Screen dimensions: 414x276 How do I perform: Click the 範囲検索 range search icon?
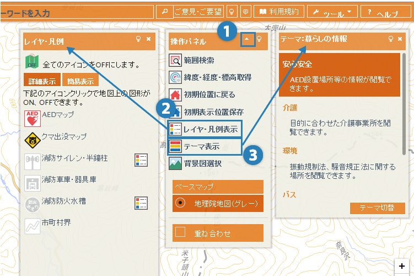point(175,61)
